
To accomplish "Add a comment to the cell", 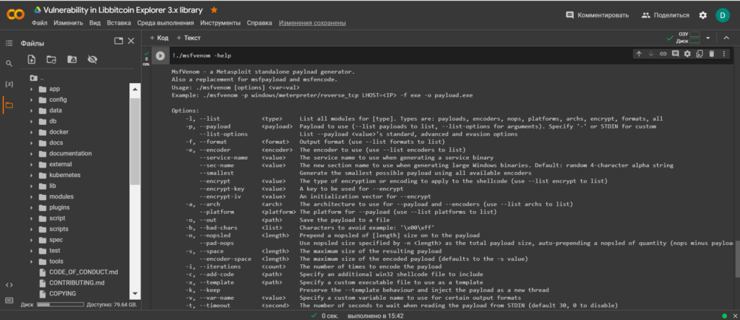I will click(x=676, y=53).
